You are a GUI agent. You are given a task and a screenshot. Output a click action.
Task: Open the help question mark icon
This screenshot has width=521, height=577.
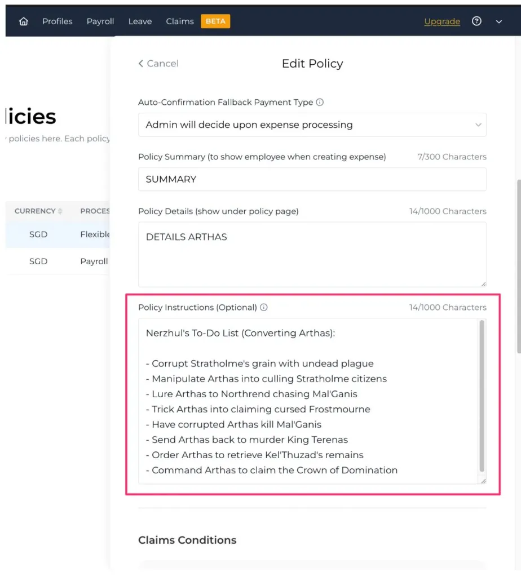click(477, 21)
